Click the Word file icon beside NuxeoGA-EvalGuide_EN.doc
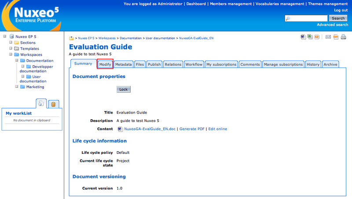The height and width of the screenshot is (199, 352). [x=120, y=129]
